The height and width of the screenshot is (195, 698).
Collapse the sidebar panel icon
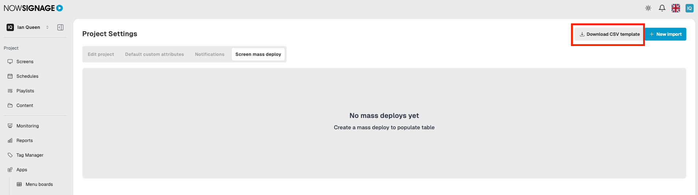pyautogui.click(x=60, y=27)
